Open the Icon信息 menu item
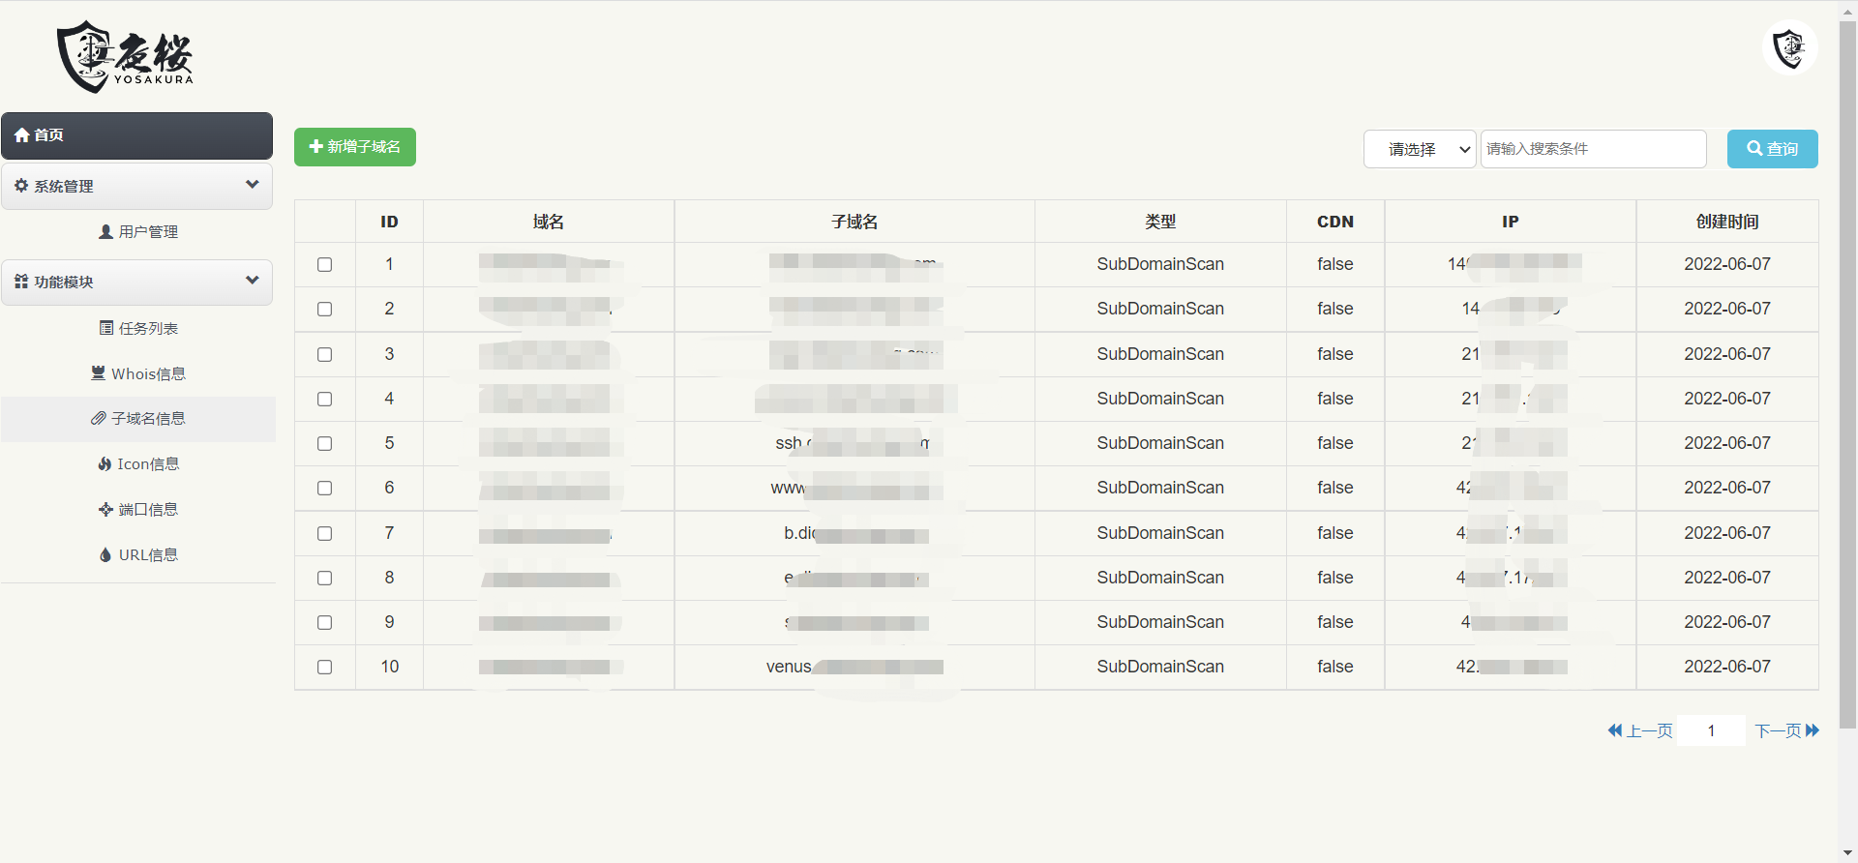This screenshot has width=1858, height=863. (x=137, y=464)
